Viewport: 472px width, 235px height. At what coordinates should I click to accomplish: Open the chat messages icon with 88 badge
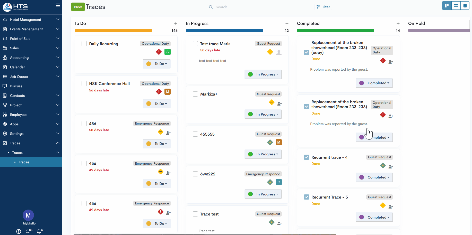[x=28, y=231]
